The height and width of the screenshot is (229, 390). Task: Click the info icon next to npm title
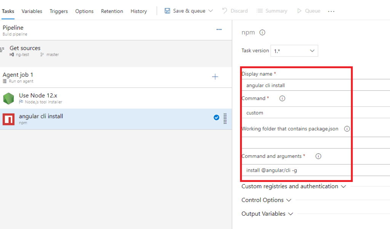[x=262, y=33]
